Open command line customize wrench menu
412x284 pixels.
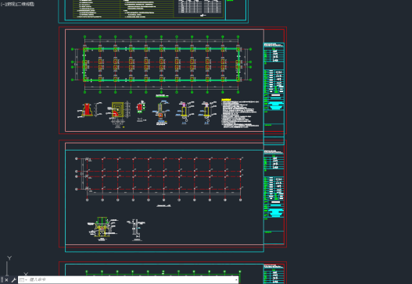(13, 280)
